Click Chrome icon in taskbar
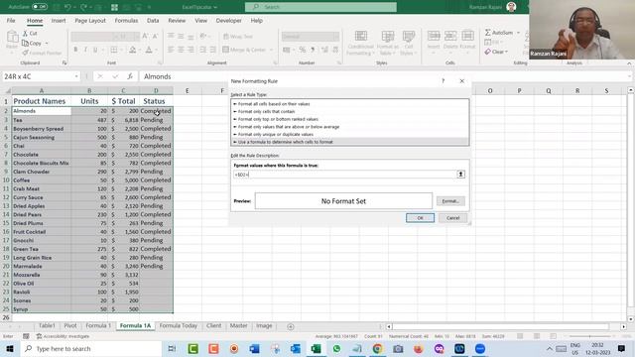This screenshot has height=357, width=635. [377, 348]
